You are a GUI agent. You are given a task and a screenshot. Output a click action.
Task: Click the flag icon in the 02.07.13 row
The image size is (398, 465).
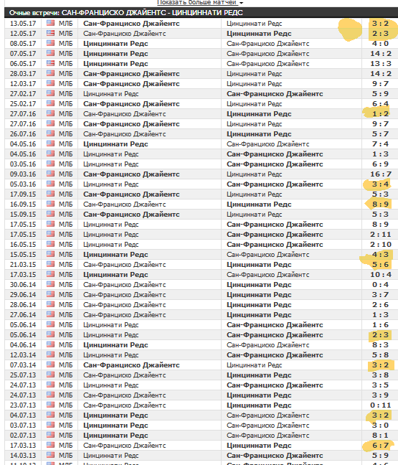pyautogui.click(x=51, y=435)
